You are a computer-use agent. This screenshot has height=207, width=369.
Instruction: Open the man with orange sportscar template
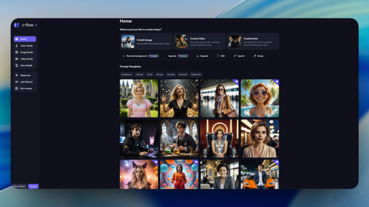click(x=260, y=174)
